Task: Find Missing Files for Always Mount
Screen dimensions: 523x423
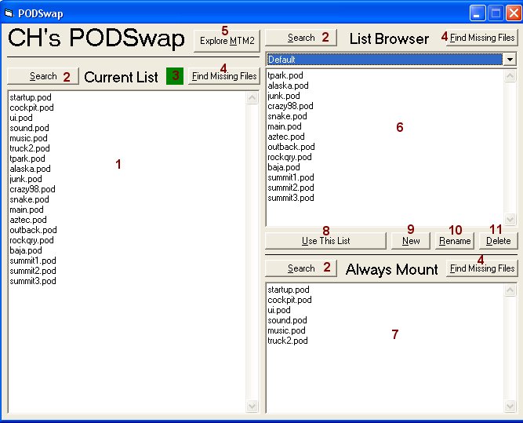Action: (x=482, y=268)
